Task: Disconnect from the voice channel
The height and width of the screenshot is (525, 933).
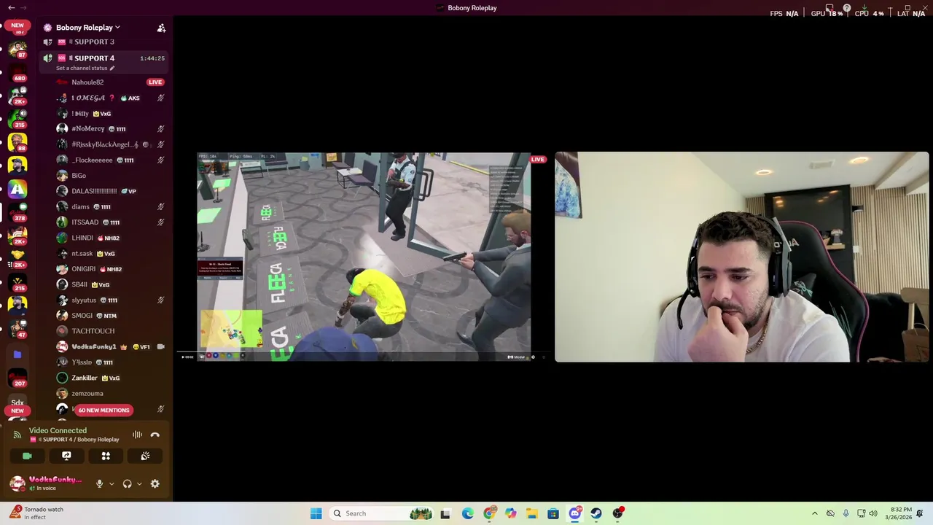Action: [155, 435]
